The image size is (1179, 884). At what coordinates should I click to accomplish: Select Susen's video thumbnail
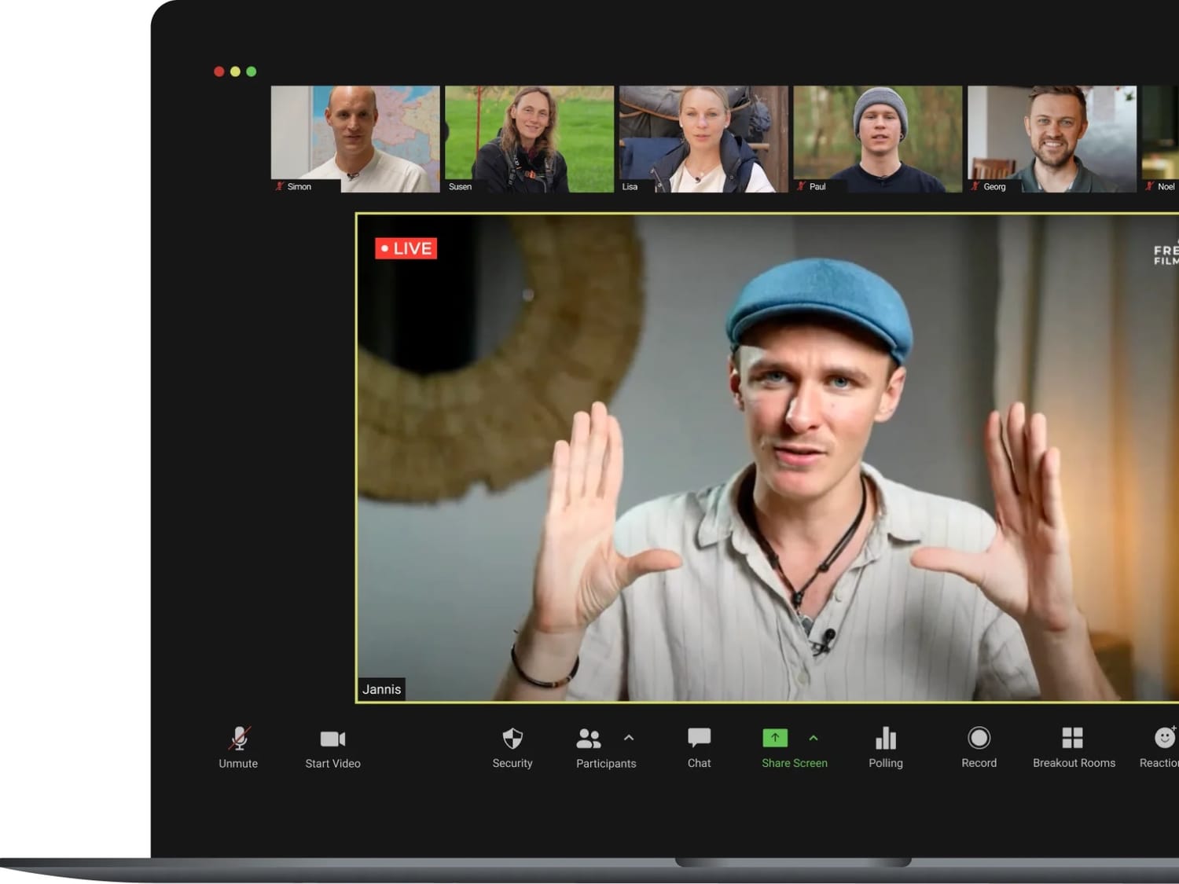(530, 139)
